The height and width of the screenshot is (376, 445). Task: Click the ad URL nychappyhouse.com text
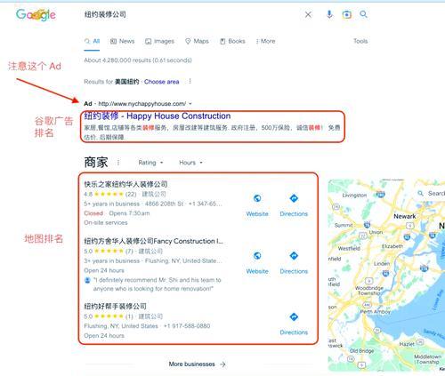pos(142,104)
